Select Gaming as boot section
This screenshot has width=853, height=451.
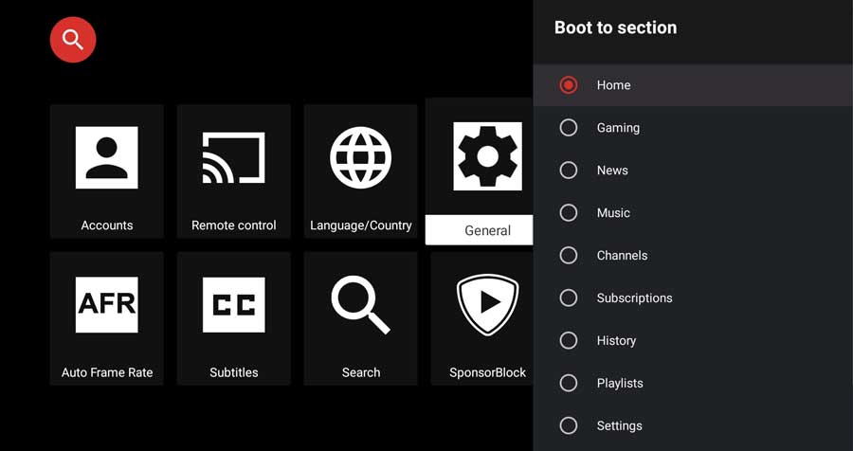pos(693,128)
